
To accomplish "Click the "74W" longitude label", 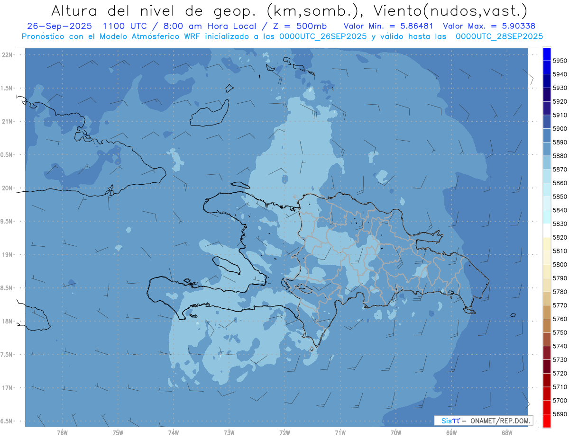I will pos(174,433).
